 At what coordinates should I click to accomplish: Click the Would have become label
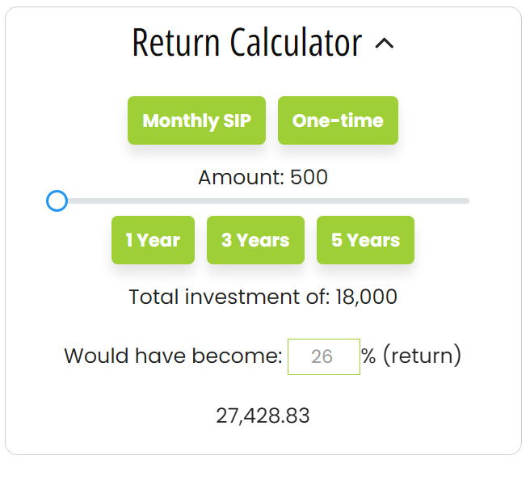(173, 356)
